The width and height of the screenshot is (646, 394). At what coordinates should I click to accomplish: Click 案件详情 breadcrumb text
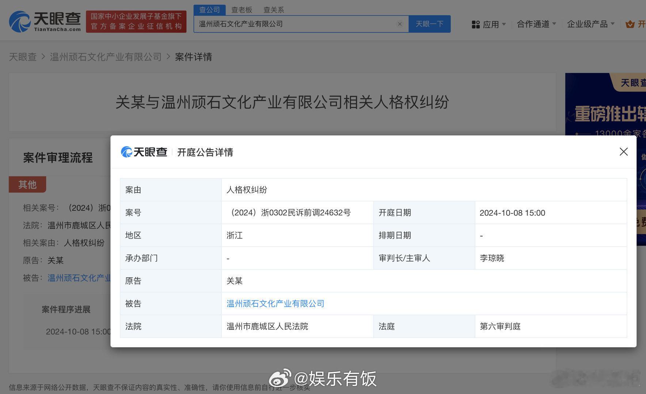193,57
